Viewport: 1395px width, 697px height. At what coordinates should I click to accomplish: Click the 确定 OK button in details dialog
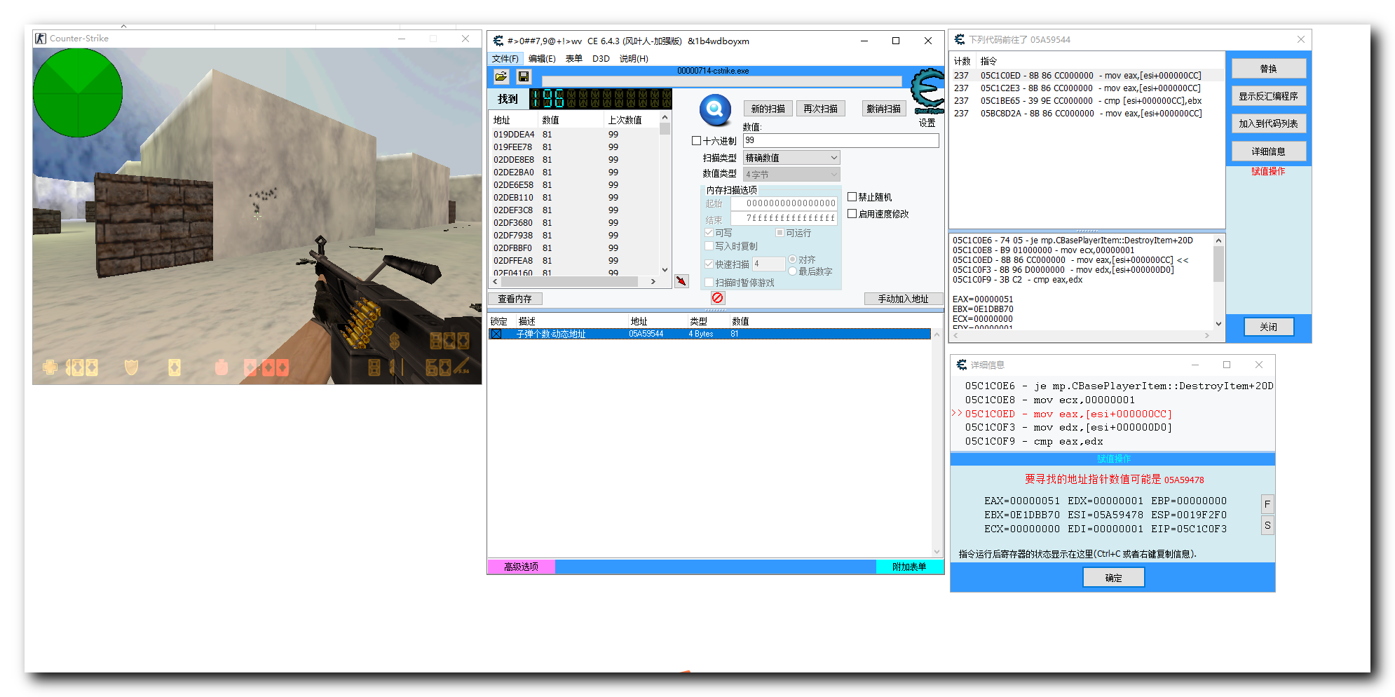(x=1114, y=578)
